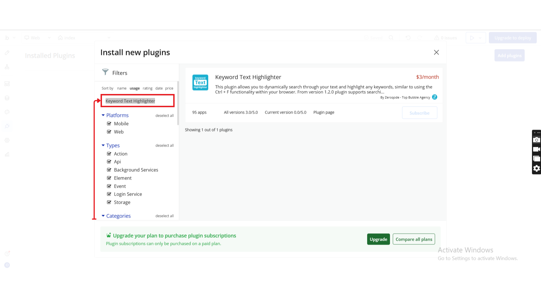Sort plugins by price

pos(169,88)
